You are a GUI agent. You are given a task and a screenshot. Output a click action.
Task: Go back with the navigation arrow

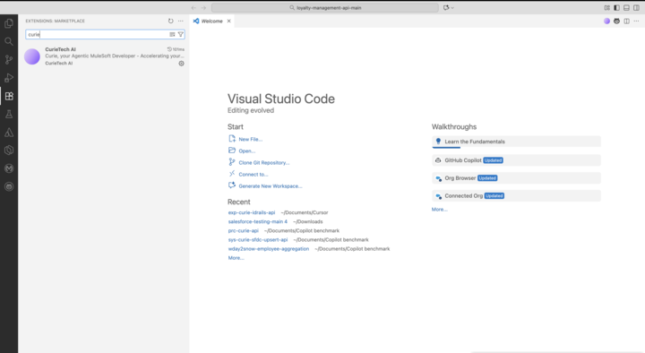point(193,8)
